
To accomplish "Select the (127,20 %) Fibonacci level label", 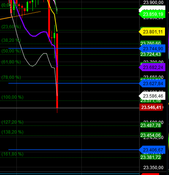I will [x=12, y=122].
